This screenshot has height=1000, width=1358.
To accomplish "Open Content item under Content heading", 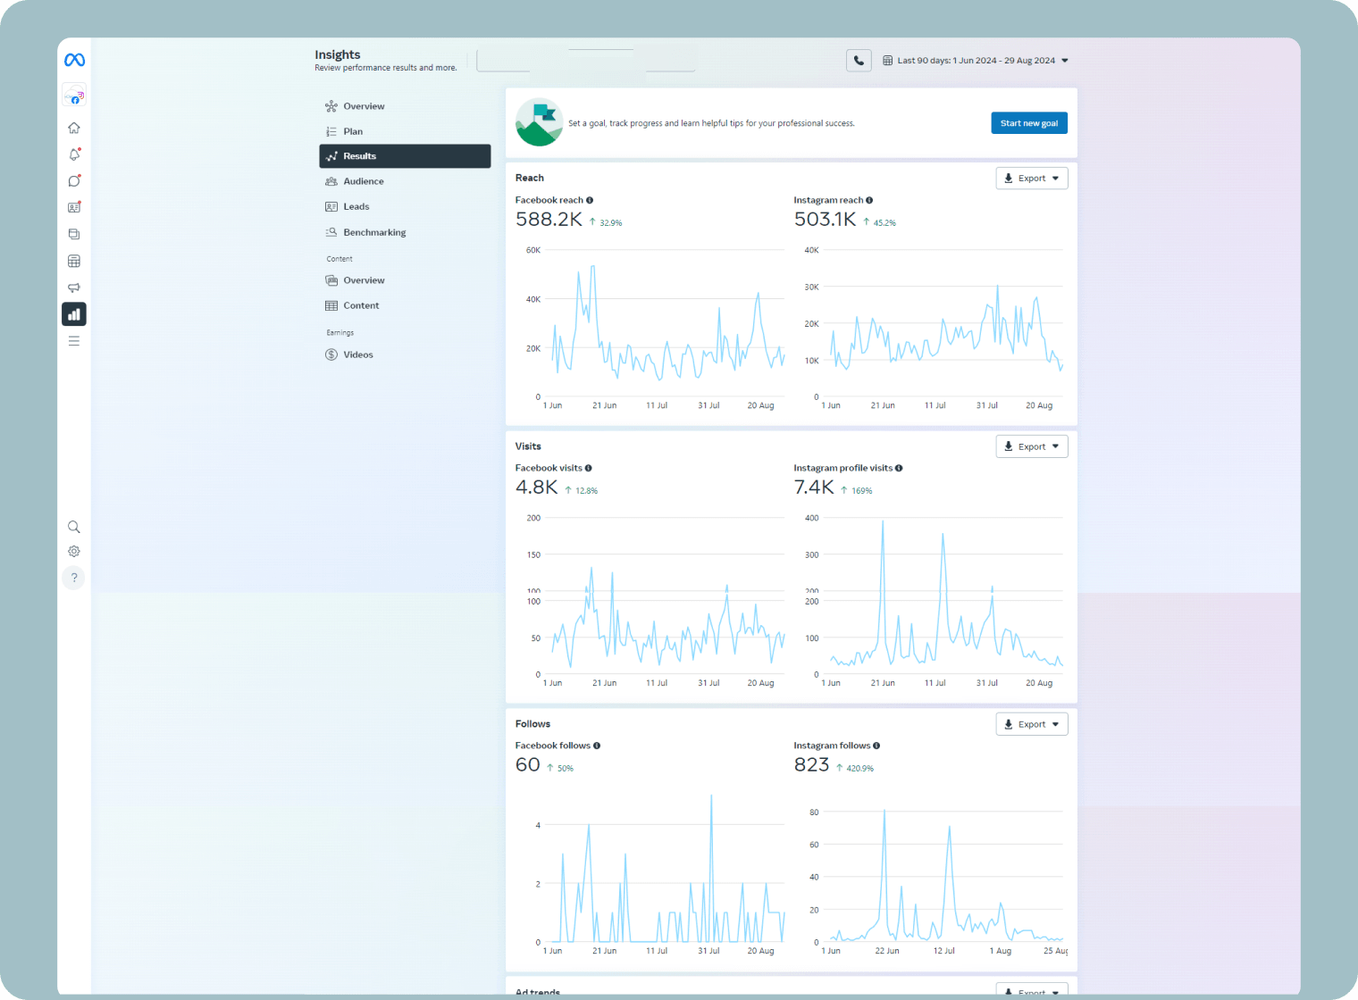I will 405,305.
